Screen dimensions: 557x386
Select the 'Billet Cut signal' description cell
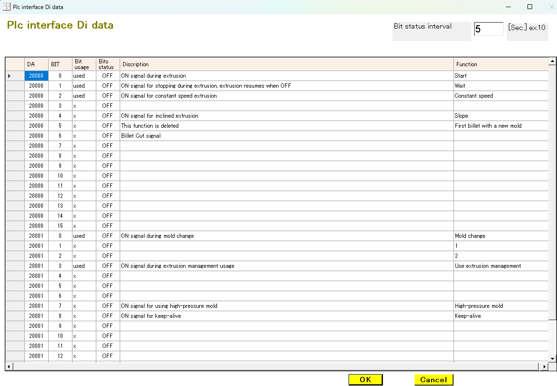click(286, 136)
